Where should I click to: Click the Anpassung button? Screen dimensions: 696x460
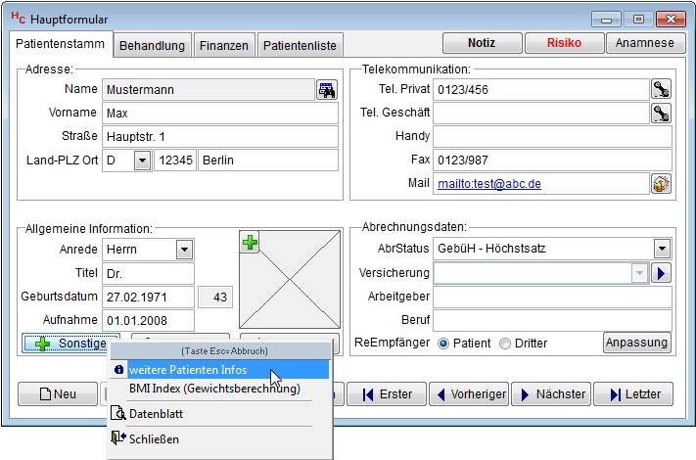pos(636,343)
